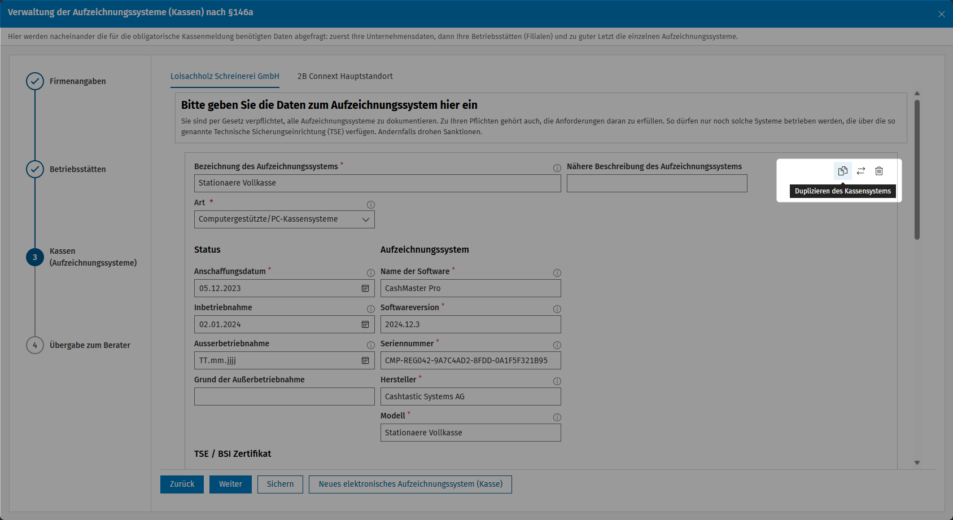Focus the Seriennummer field
This screenshot has width=953, height=520.
coord(471,360)
